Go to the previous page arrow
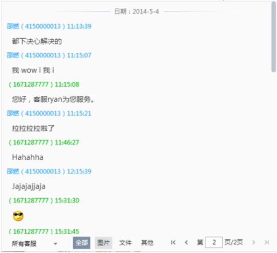Viewport: 277px width, 253px height. [186, 243]
